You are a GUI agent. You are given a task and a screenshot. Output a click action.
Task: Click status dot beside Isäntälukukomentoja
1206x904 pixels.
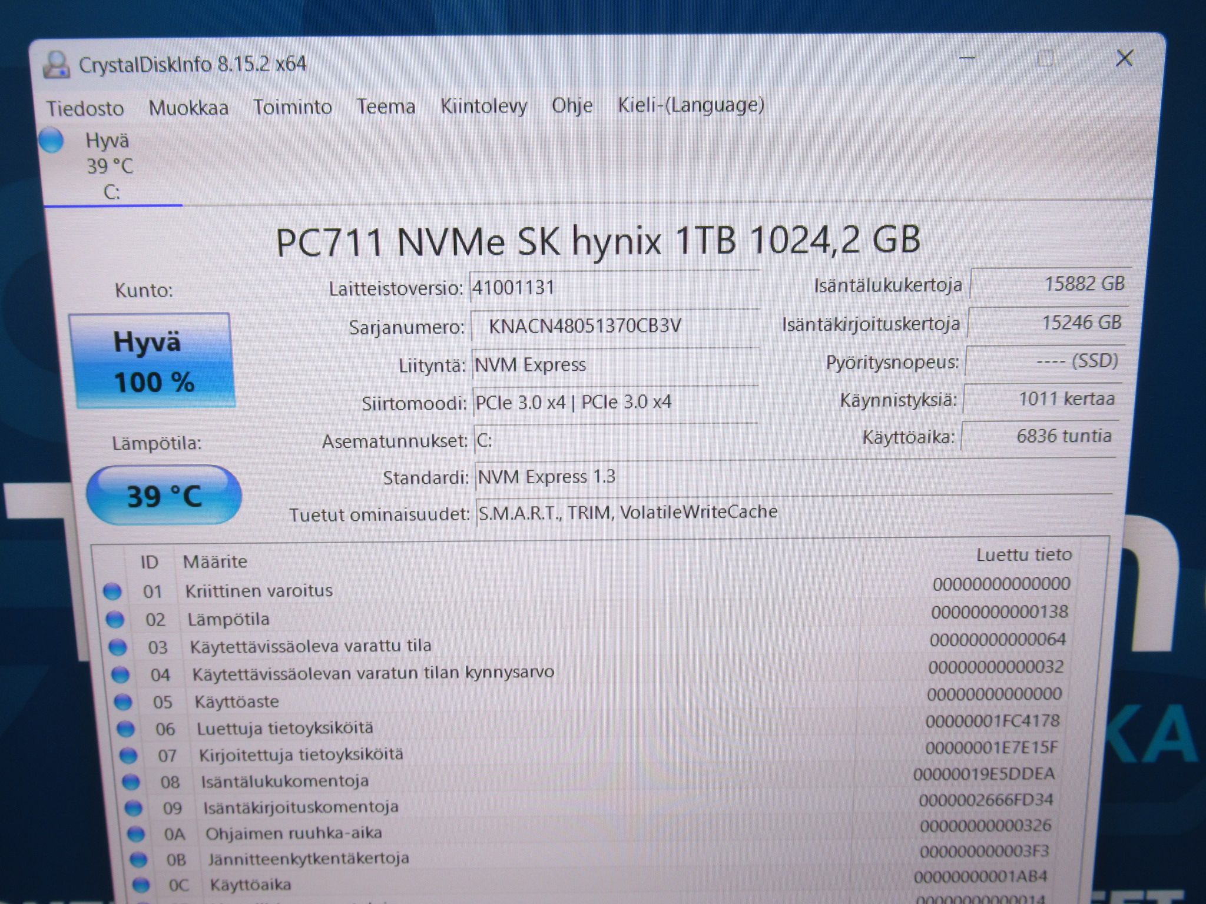(x=131, y=782)
